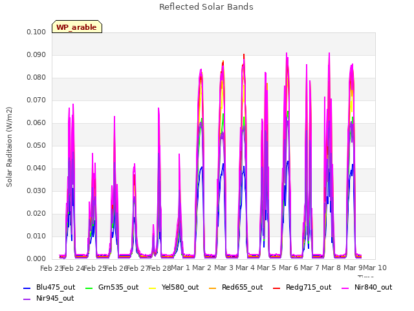This screenshot has height=311, width=414.
Task: Click the 0.040 y-axis tick label
Action: (36, 168)
